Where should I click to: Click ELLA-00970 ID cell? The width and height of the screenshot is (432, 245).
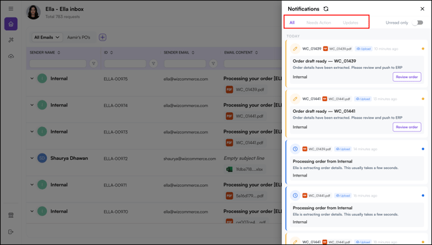tap(115, 212)
